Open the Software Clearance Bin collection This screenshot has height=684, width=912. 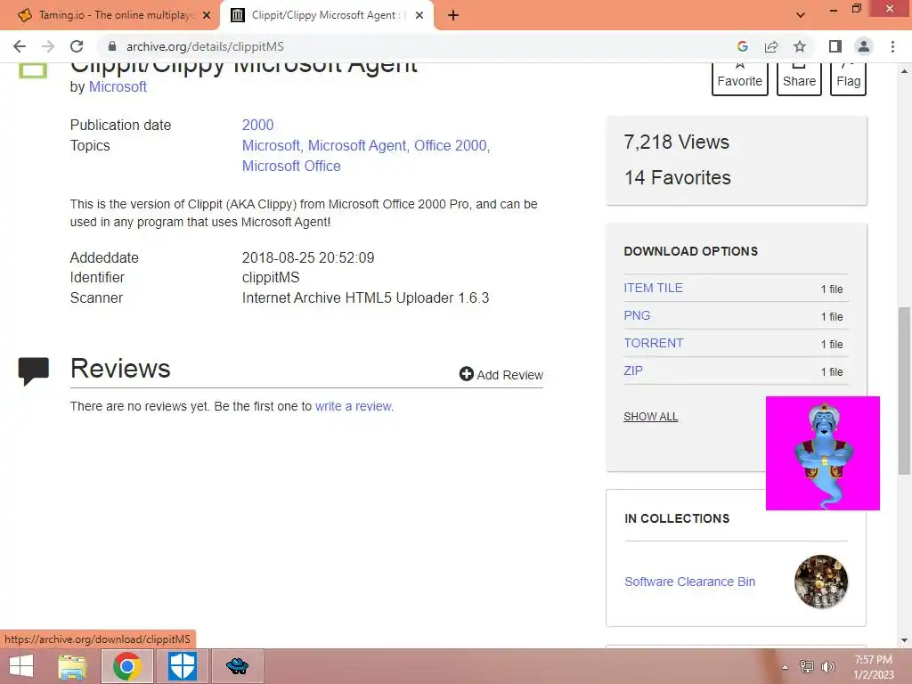tap(690, 582)
